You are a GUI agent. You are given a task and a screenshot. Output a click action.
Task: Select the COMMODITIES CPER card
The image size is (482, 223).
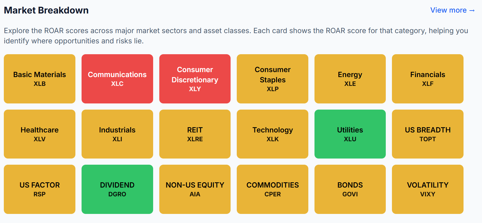click(273, 189)
